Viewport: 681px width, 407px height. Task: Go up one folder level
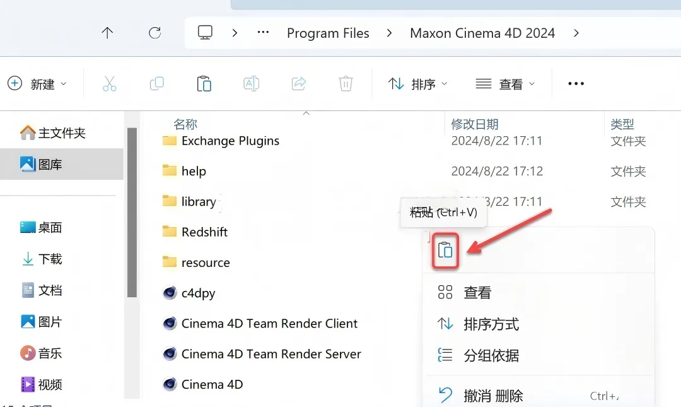107,33
